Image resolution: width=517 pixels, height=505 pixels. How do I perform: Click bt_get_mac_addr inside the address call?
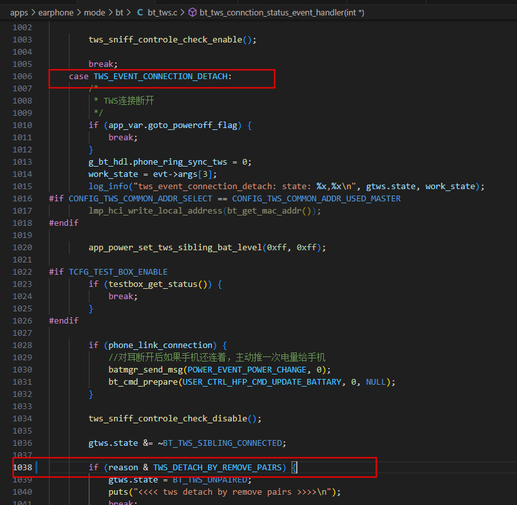click(265, 211)
